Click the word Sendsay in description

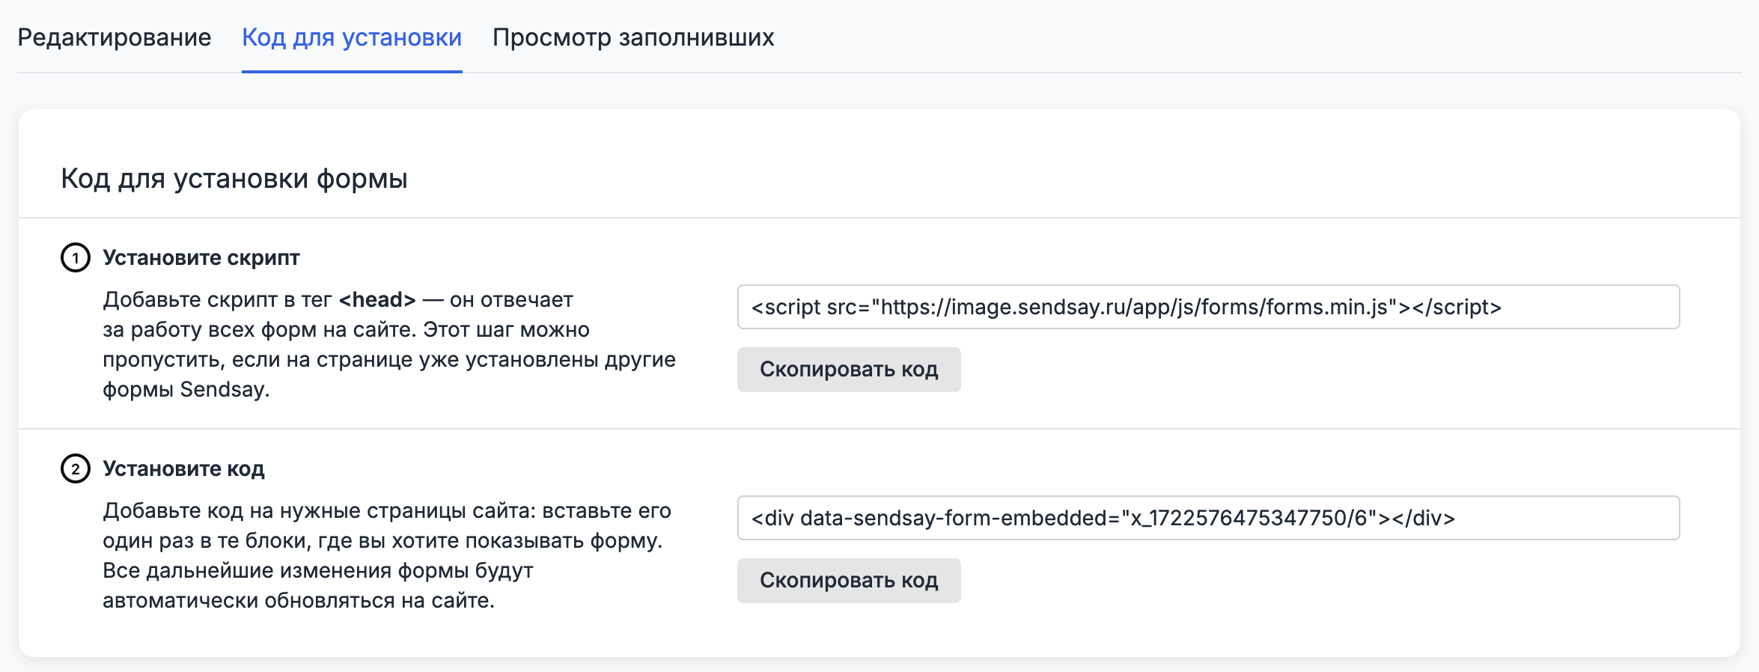click(x=222, y=390)
